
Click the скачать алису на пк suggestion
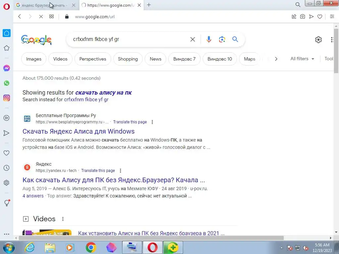(103, 93)
